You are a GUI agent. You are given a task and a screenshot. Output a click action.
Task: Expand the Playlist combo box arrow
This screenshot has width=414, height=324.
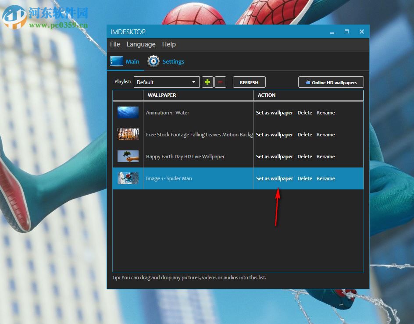coord(194,82)
